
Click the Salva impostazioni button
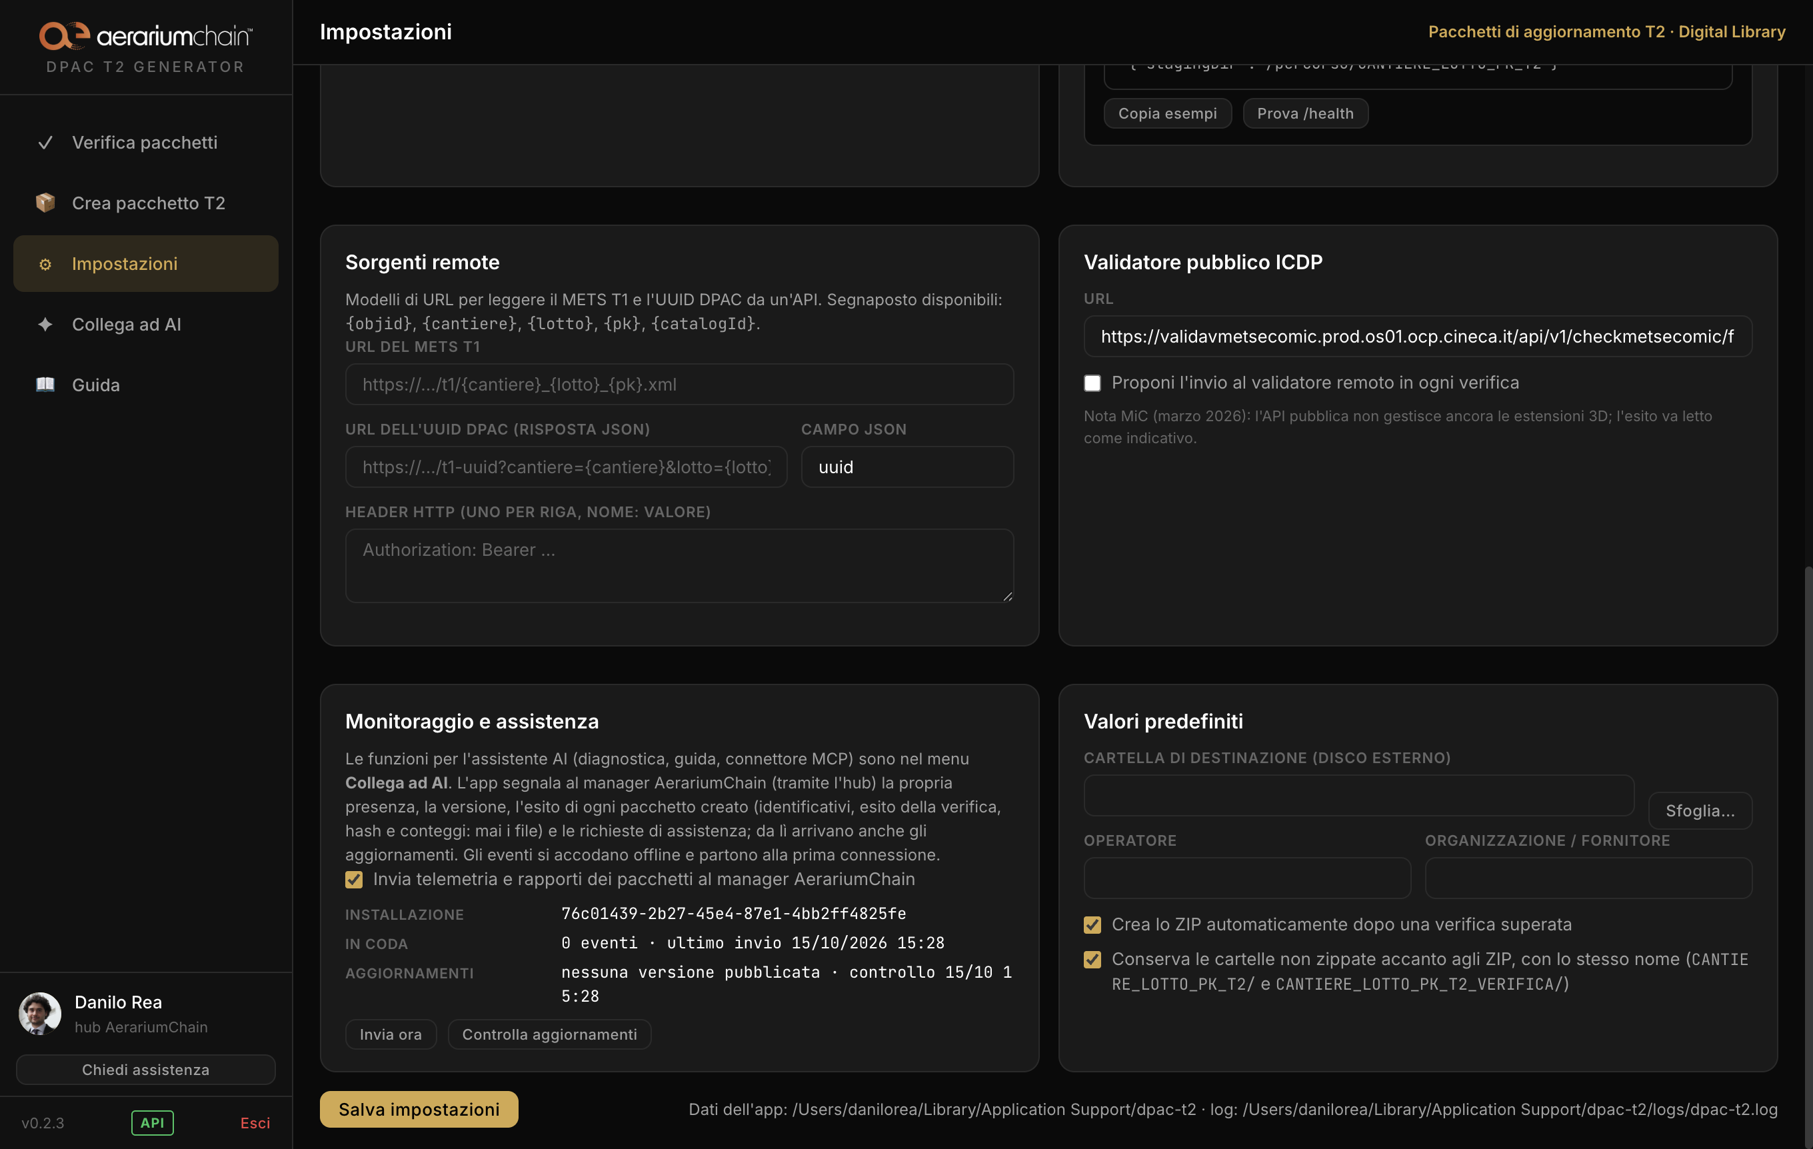point(419,1109)
